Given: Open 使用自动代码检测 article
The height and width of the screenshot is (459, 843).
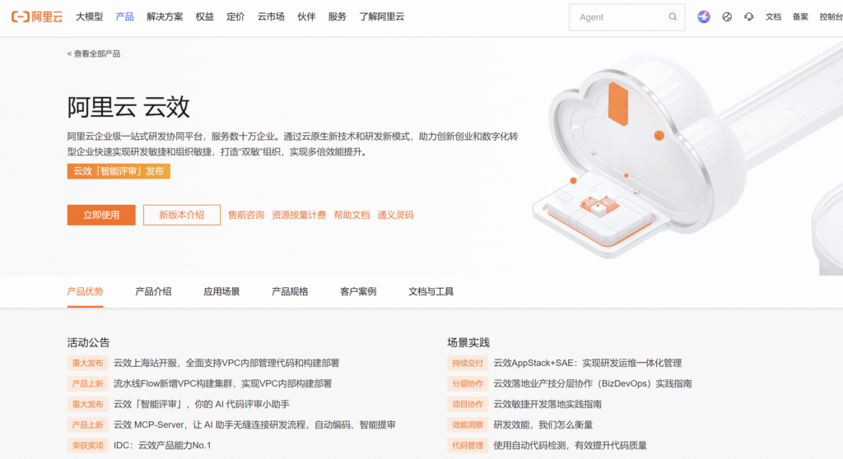Looking at the screenshot, I should [x=570, y=445].
